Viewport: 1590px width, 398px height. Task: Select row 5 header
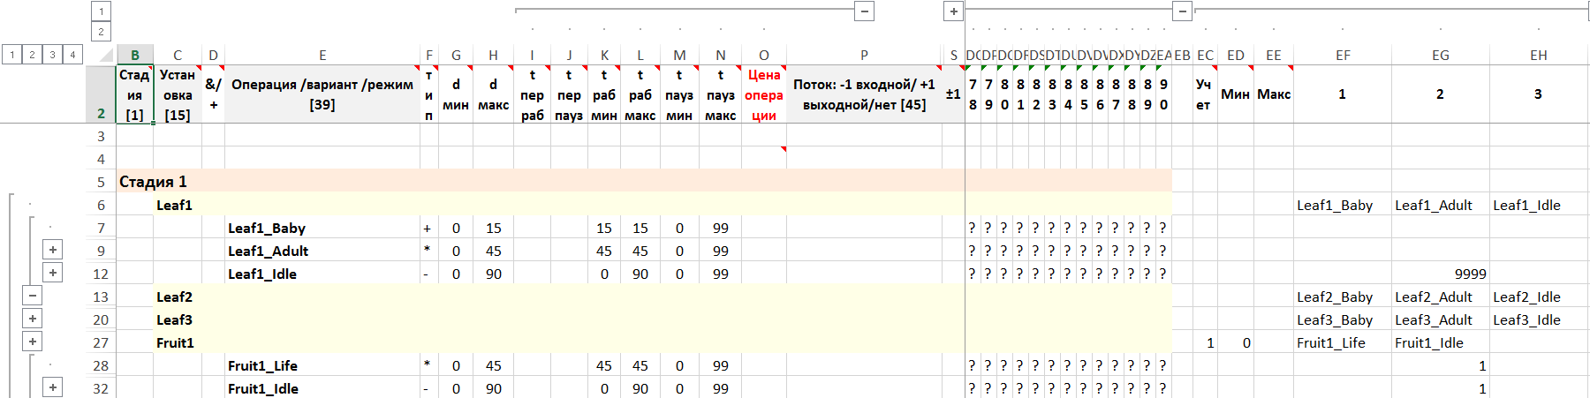click(101, 182)
